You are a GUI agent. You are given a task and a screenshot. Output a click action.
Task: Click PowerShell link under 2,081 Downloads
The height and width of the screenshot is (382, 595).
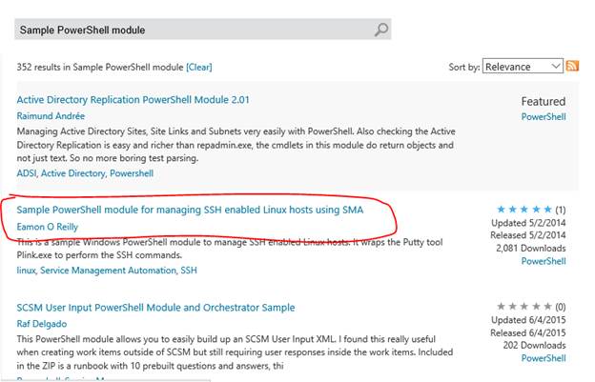[544, 260]
